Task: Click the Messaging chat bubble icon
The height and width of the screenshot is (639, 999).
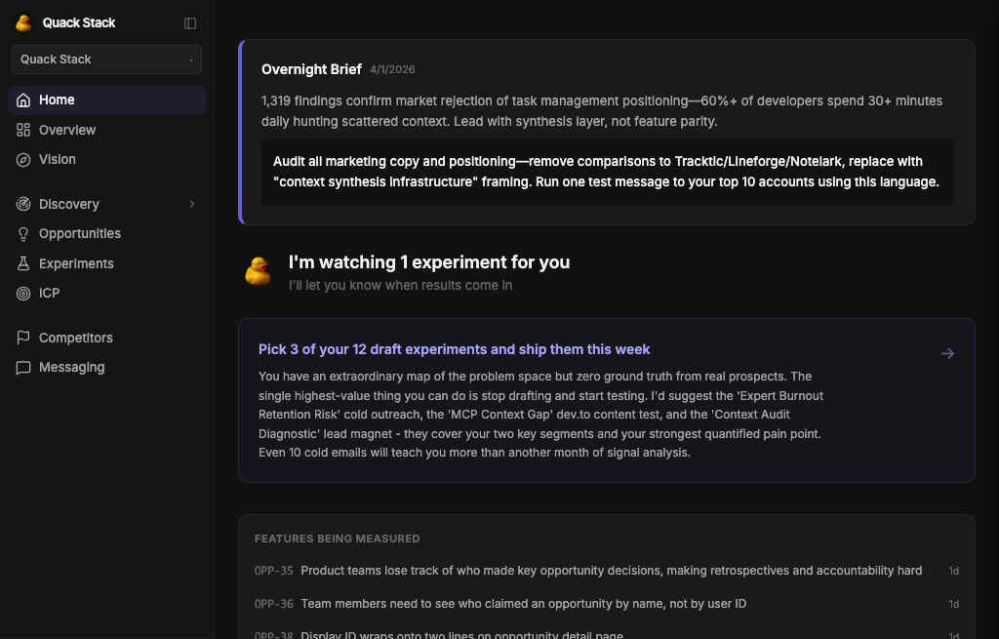Action: (x=23, y=368)
